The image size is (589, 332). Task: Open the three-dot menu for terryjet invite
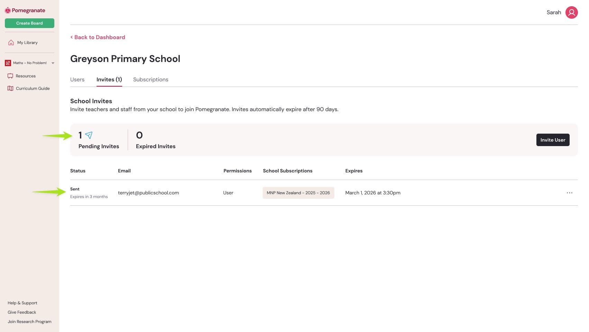(x=569, y=193)
